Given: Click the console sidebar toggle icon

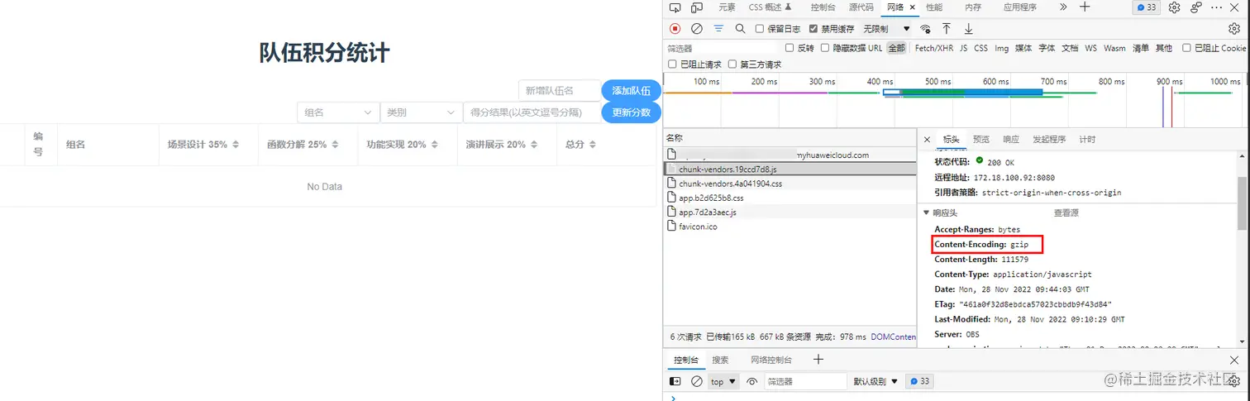Looking at the screenshot, I should pos(675,381).
